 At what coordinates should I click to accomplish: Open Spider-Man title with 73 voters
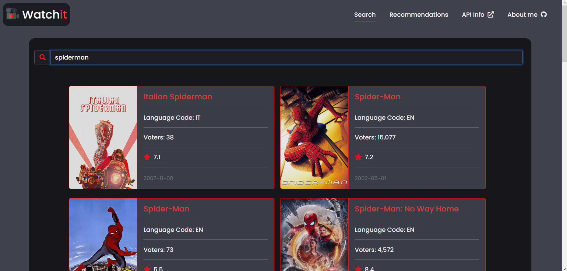[x=166, y=209]
